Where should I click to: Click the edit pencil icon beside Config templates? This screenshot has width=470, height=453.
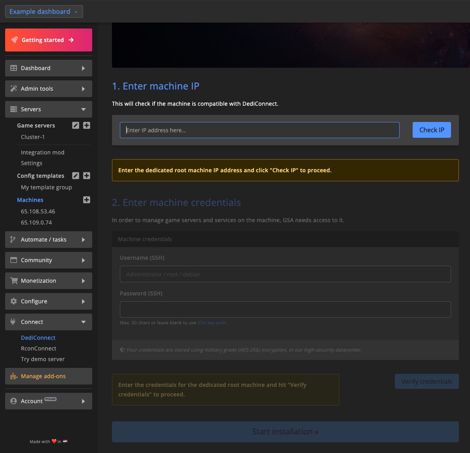pos(76,176)
